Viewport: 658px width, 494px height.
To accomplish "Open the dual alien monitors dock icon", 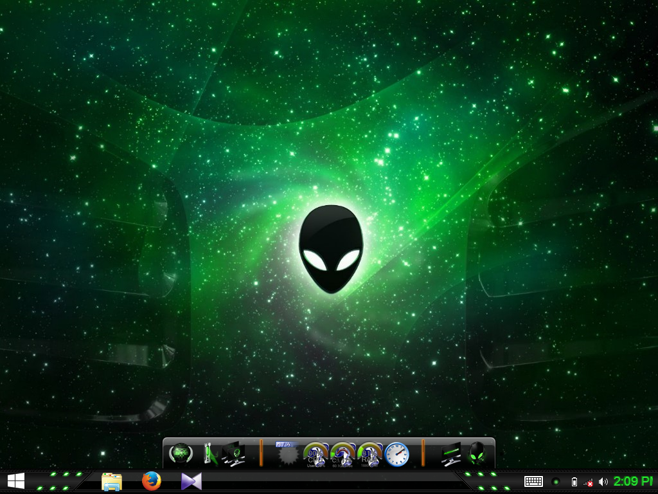I will [233, 454].
